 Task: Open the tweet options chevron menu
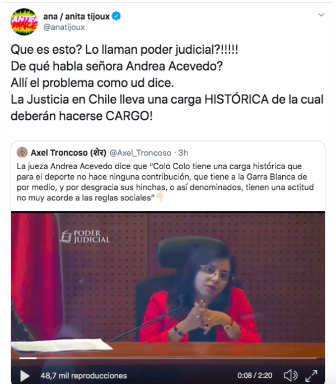click(x=321, y=15)
